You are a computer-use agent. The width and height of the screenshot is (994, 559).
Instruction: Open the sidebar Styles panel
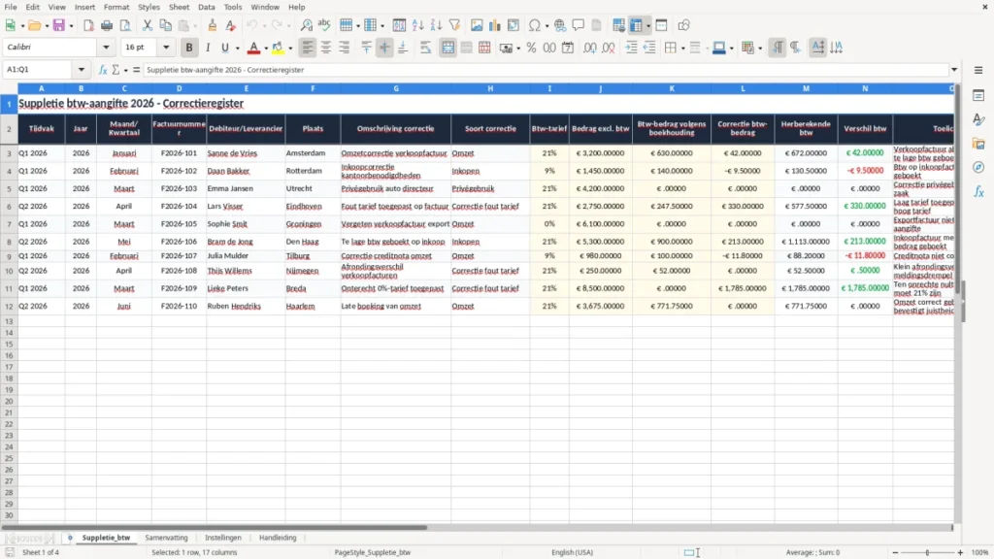click(x=978, y=119)
